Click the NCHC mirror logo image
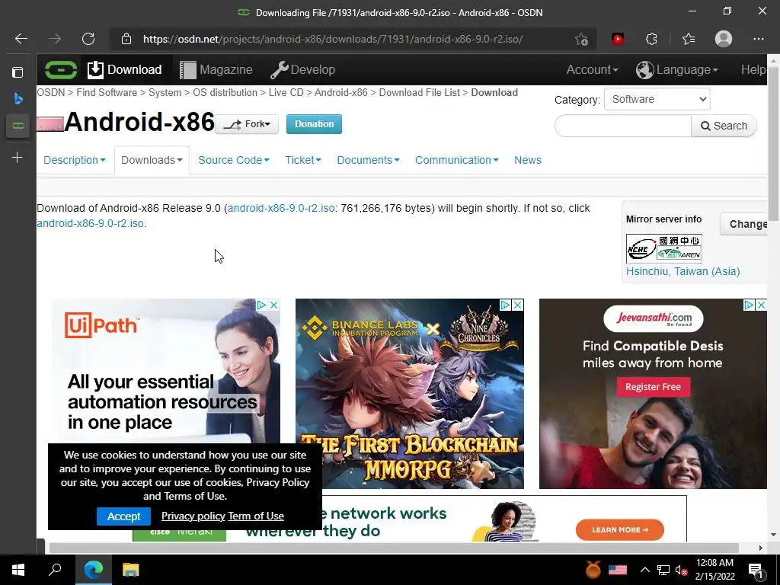The height and width of the screenshot is (585, 780). tap(663, 248)
